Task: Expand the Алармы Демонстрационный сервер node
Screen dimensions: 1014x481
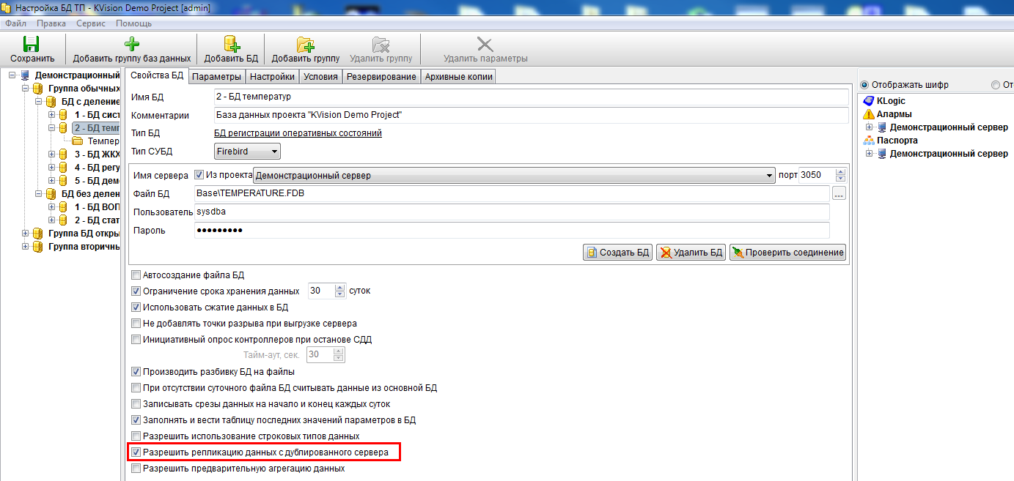Action: coord(869,127)
